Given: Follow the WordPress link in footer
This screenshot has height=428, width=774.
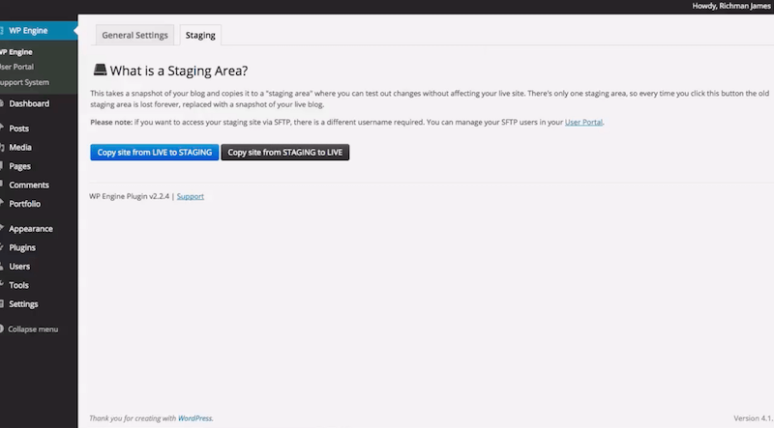Looking at the screenshot, I should (194, 418).
